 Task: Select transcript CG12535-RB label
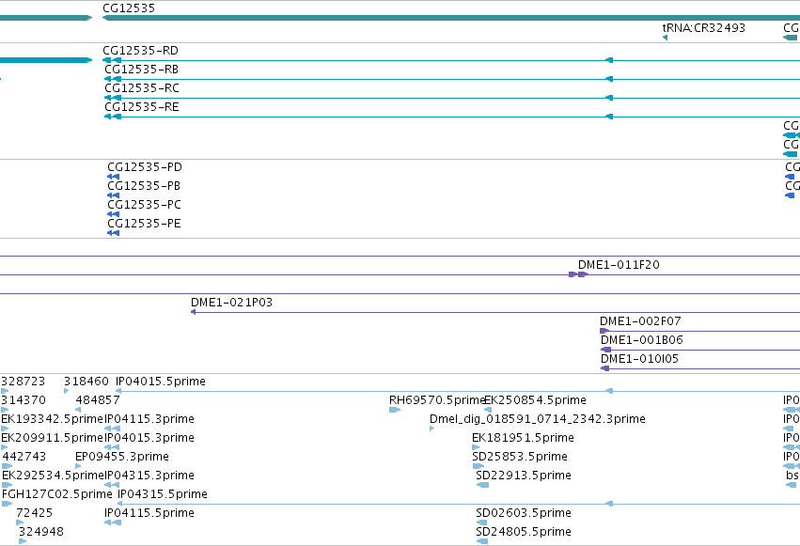click(141, 70)
